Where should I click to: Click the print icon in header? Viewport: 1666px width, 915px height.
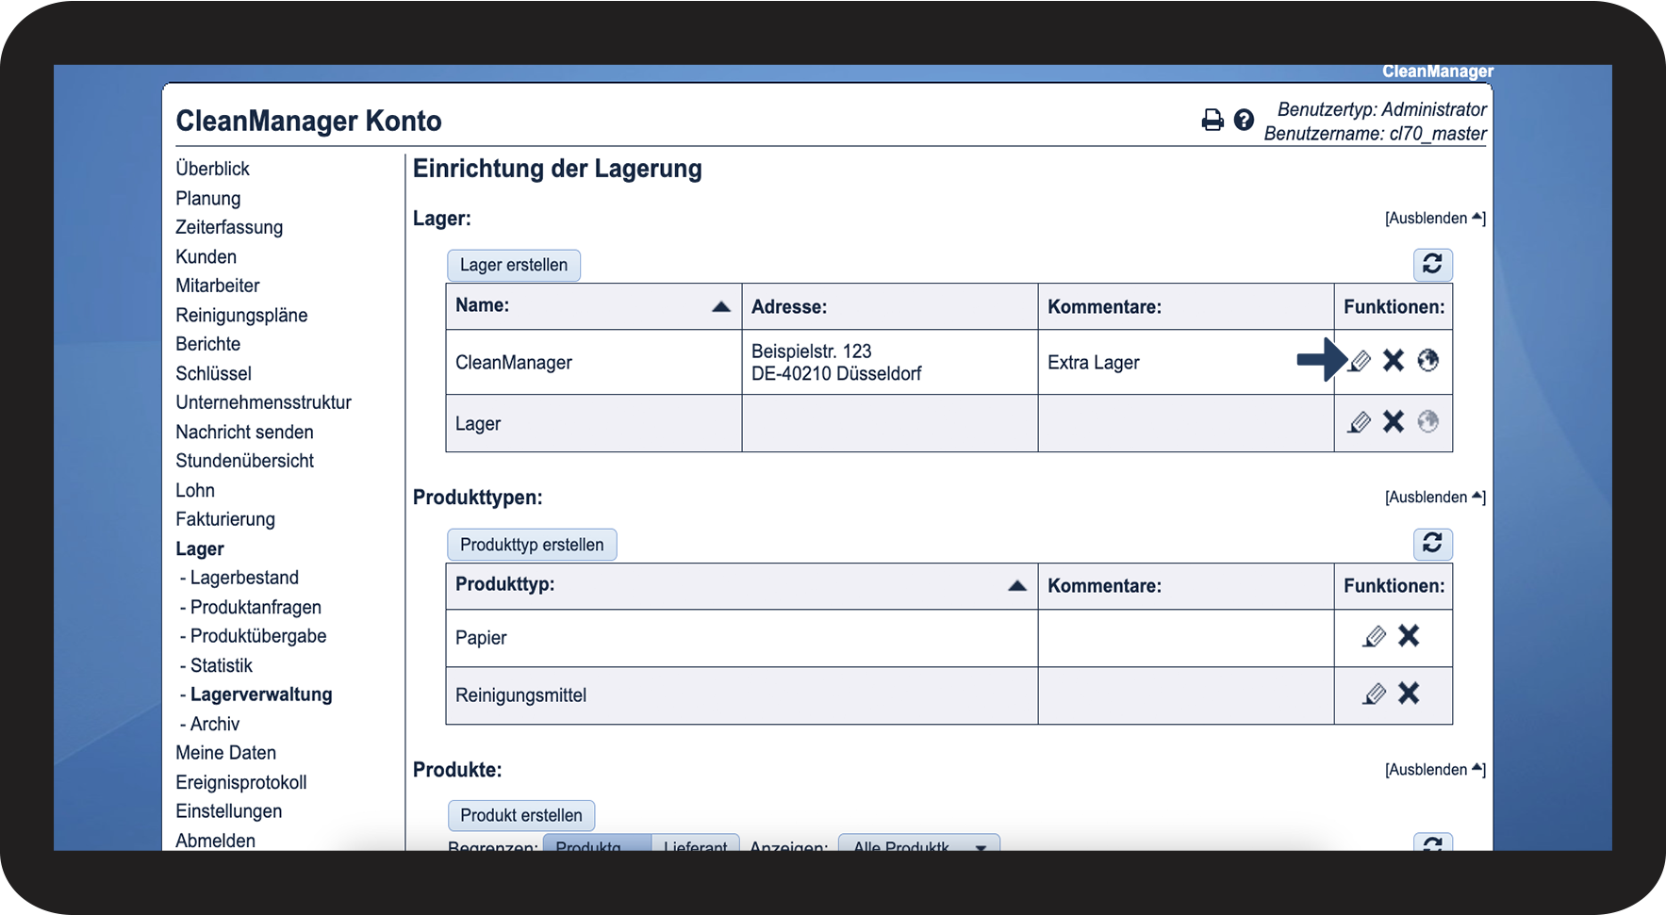tap(1212, 120)
